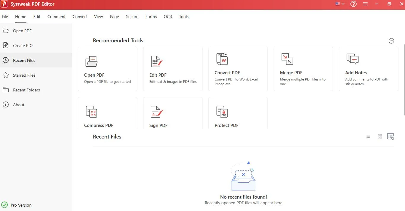The width and height of the screenshot is (405, 211).
Task: Open the hamburger menu in title bar
Action: [x=366, y=4]
